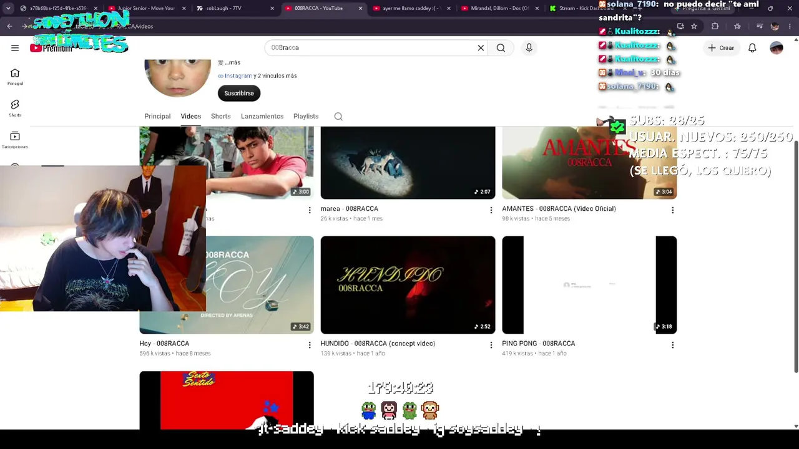Viewport: 799px width, 449px height.
Task: Play the AMANTES video thumbnail
Action: pyautogui.click(x=589, y=163)
